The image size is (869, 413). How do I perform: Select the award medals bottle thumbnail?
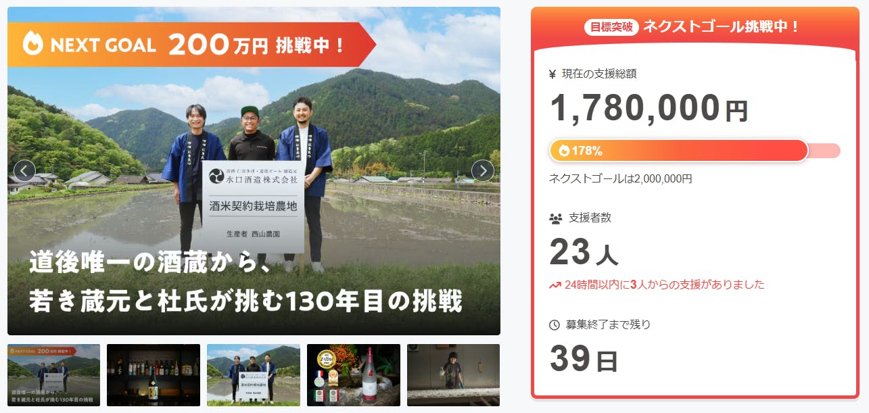(x=354, y=375)
